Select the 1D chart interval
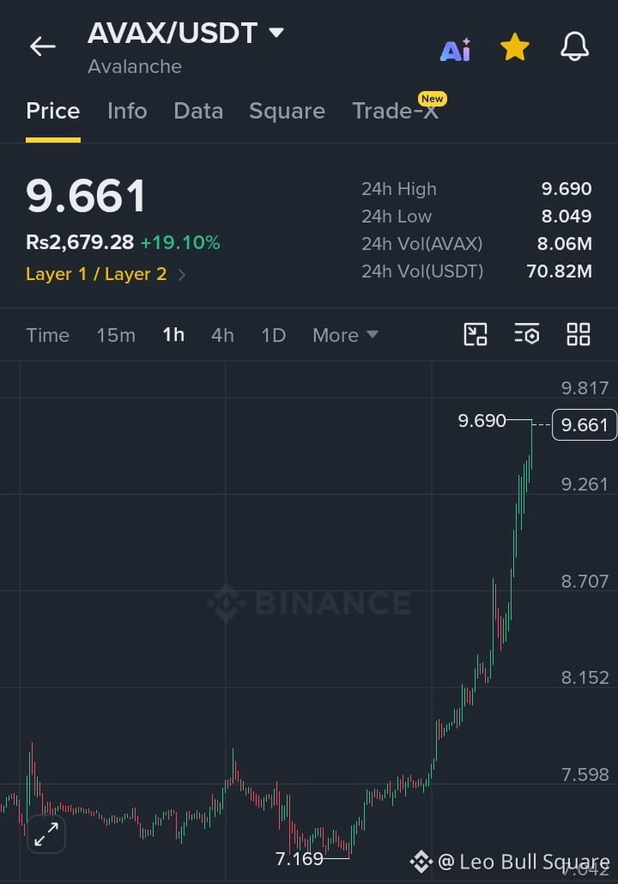Image resolution: width=618 pixels, height=884 pixels. pos(273,335)
